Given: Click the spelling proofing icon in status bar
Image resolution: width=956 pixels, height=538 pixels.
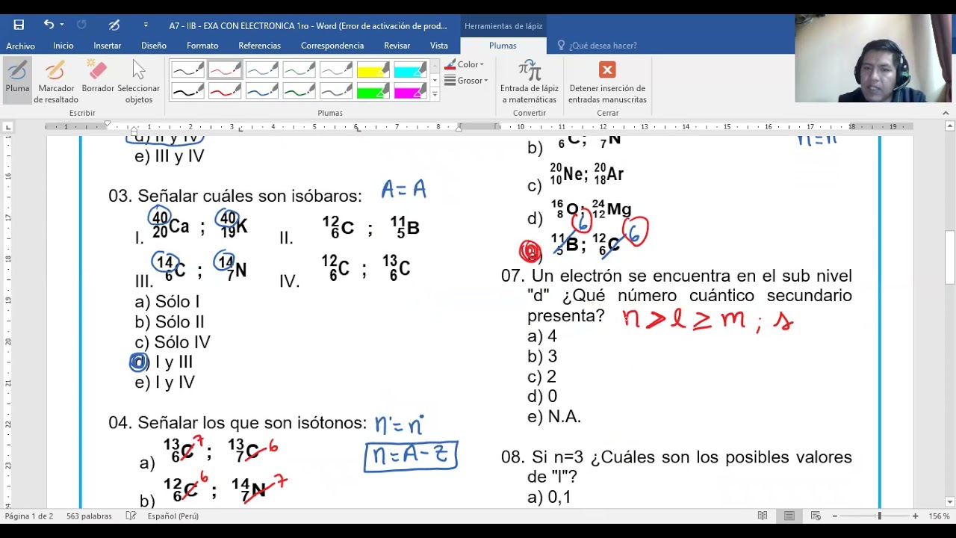Looking at the screenshot, I should 131,516.
